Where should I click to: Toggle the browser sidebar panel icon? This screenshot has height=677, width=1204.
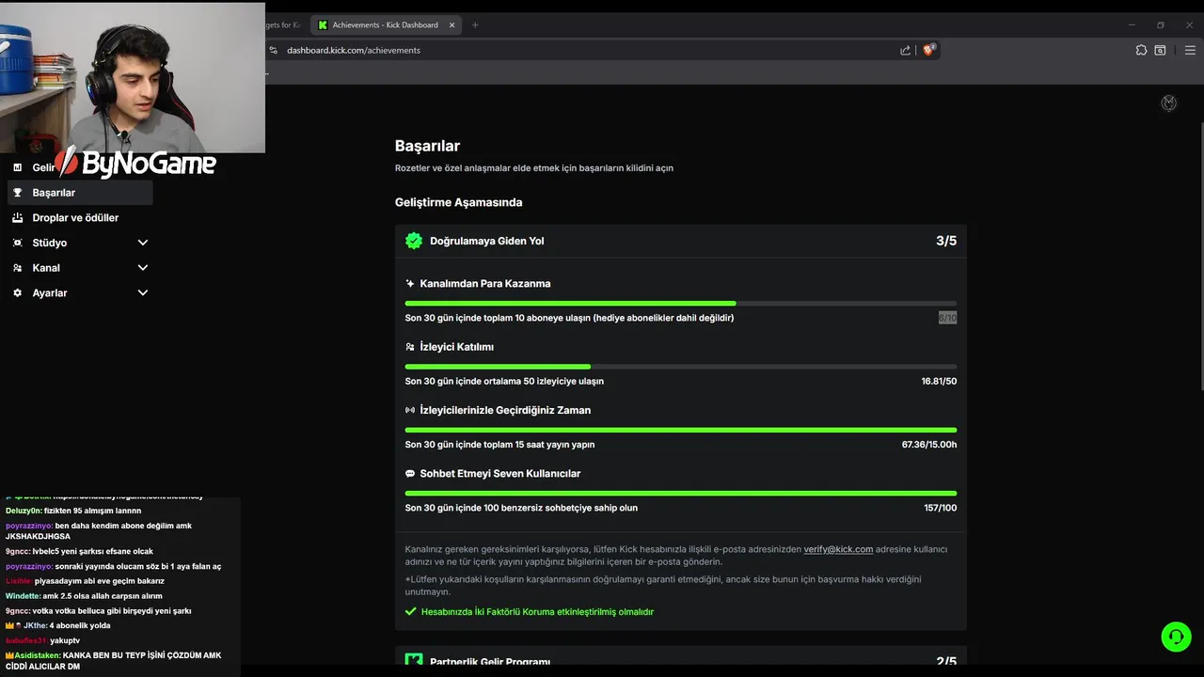[x=1161, y=50]
